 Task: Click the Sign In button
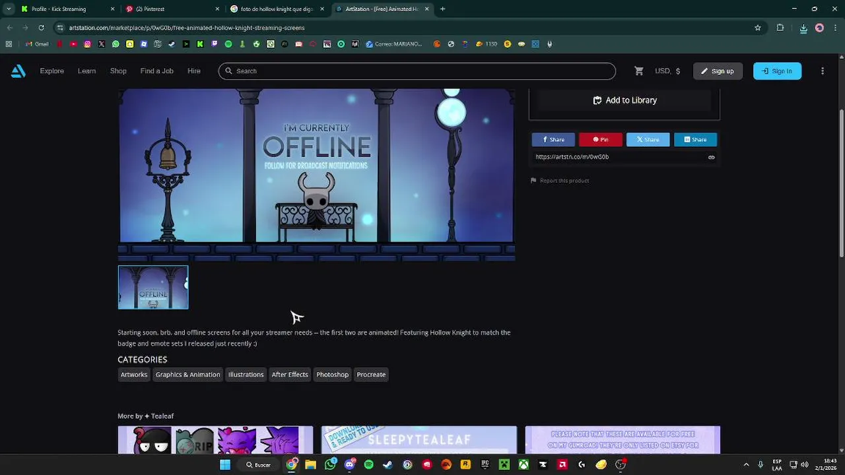[x=777, y=71]
